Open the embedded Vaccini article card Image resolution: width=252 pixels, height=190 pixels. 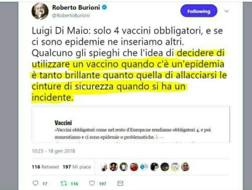(x=131, y=124)
